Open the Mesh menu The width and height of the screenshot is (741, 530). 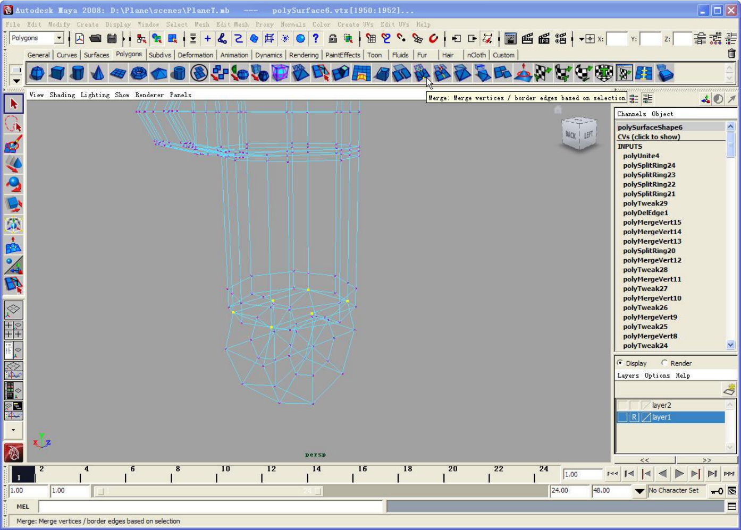coord(202,24)
